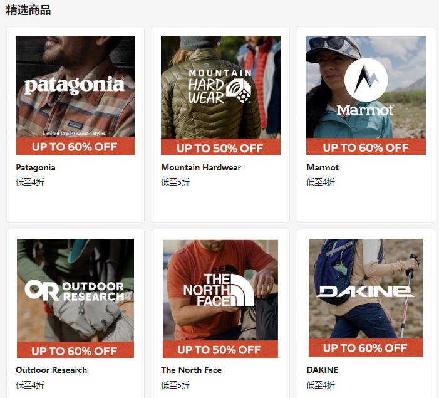Click the 精选商品 section heading
The width and height of the screenshot is (439, 398).
tap(28, 10)
